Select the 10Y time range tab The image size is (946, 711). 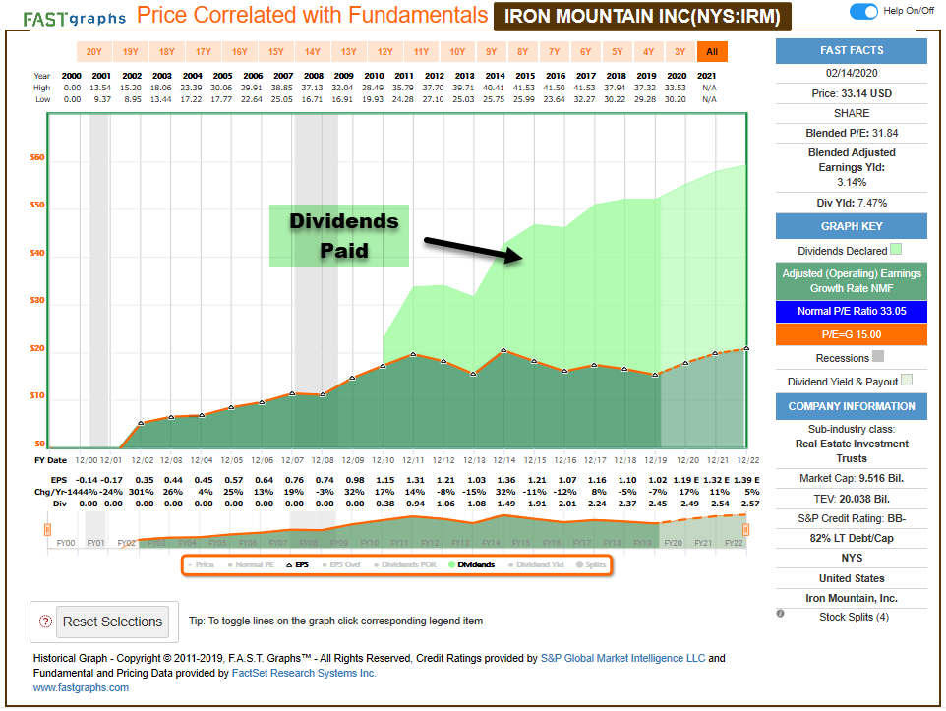pyautogui.click(x=457, y=52)
